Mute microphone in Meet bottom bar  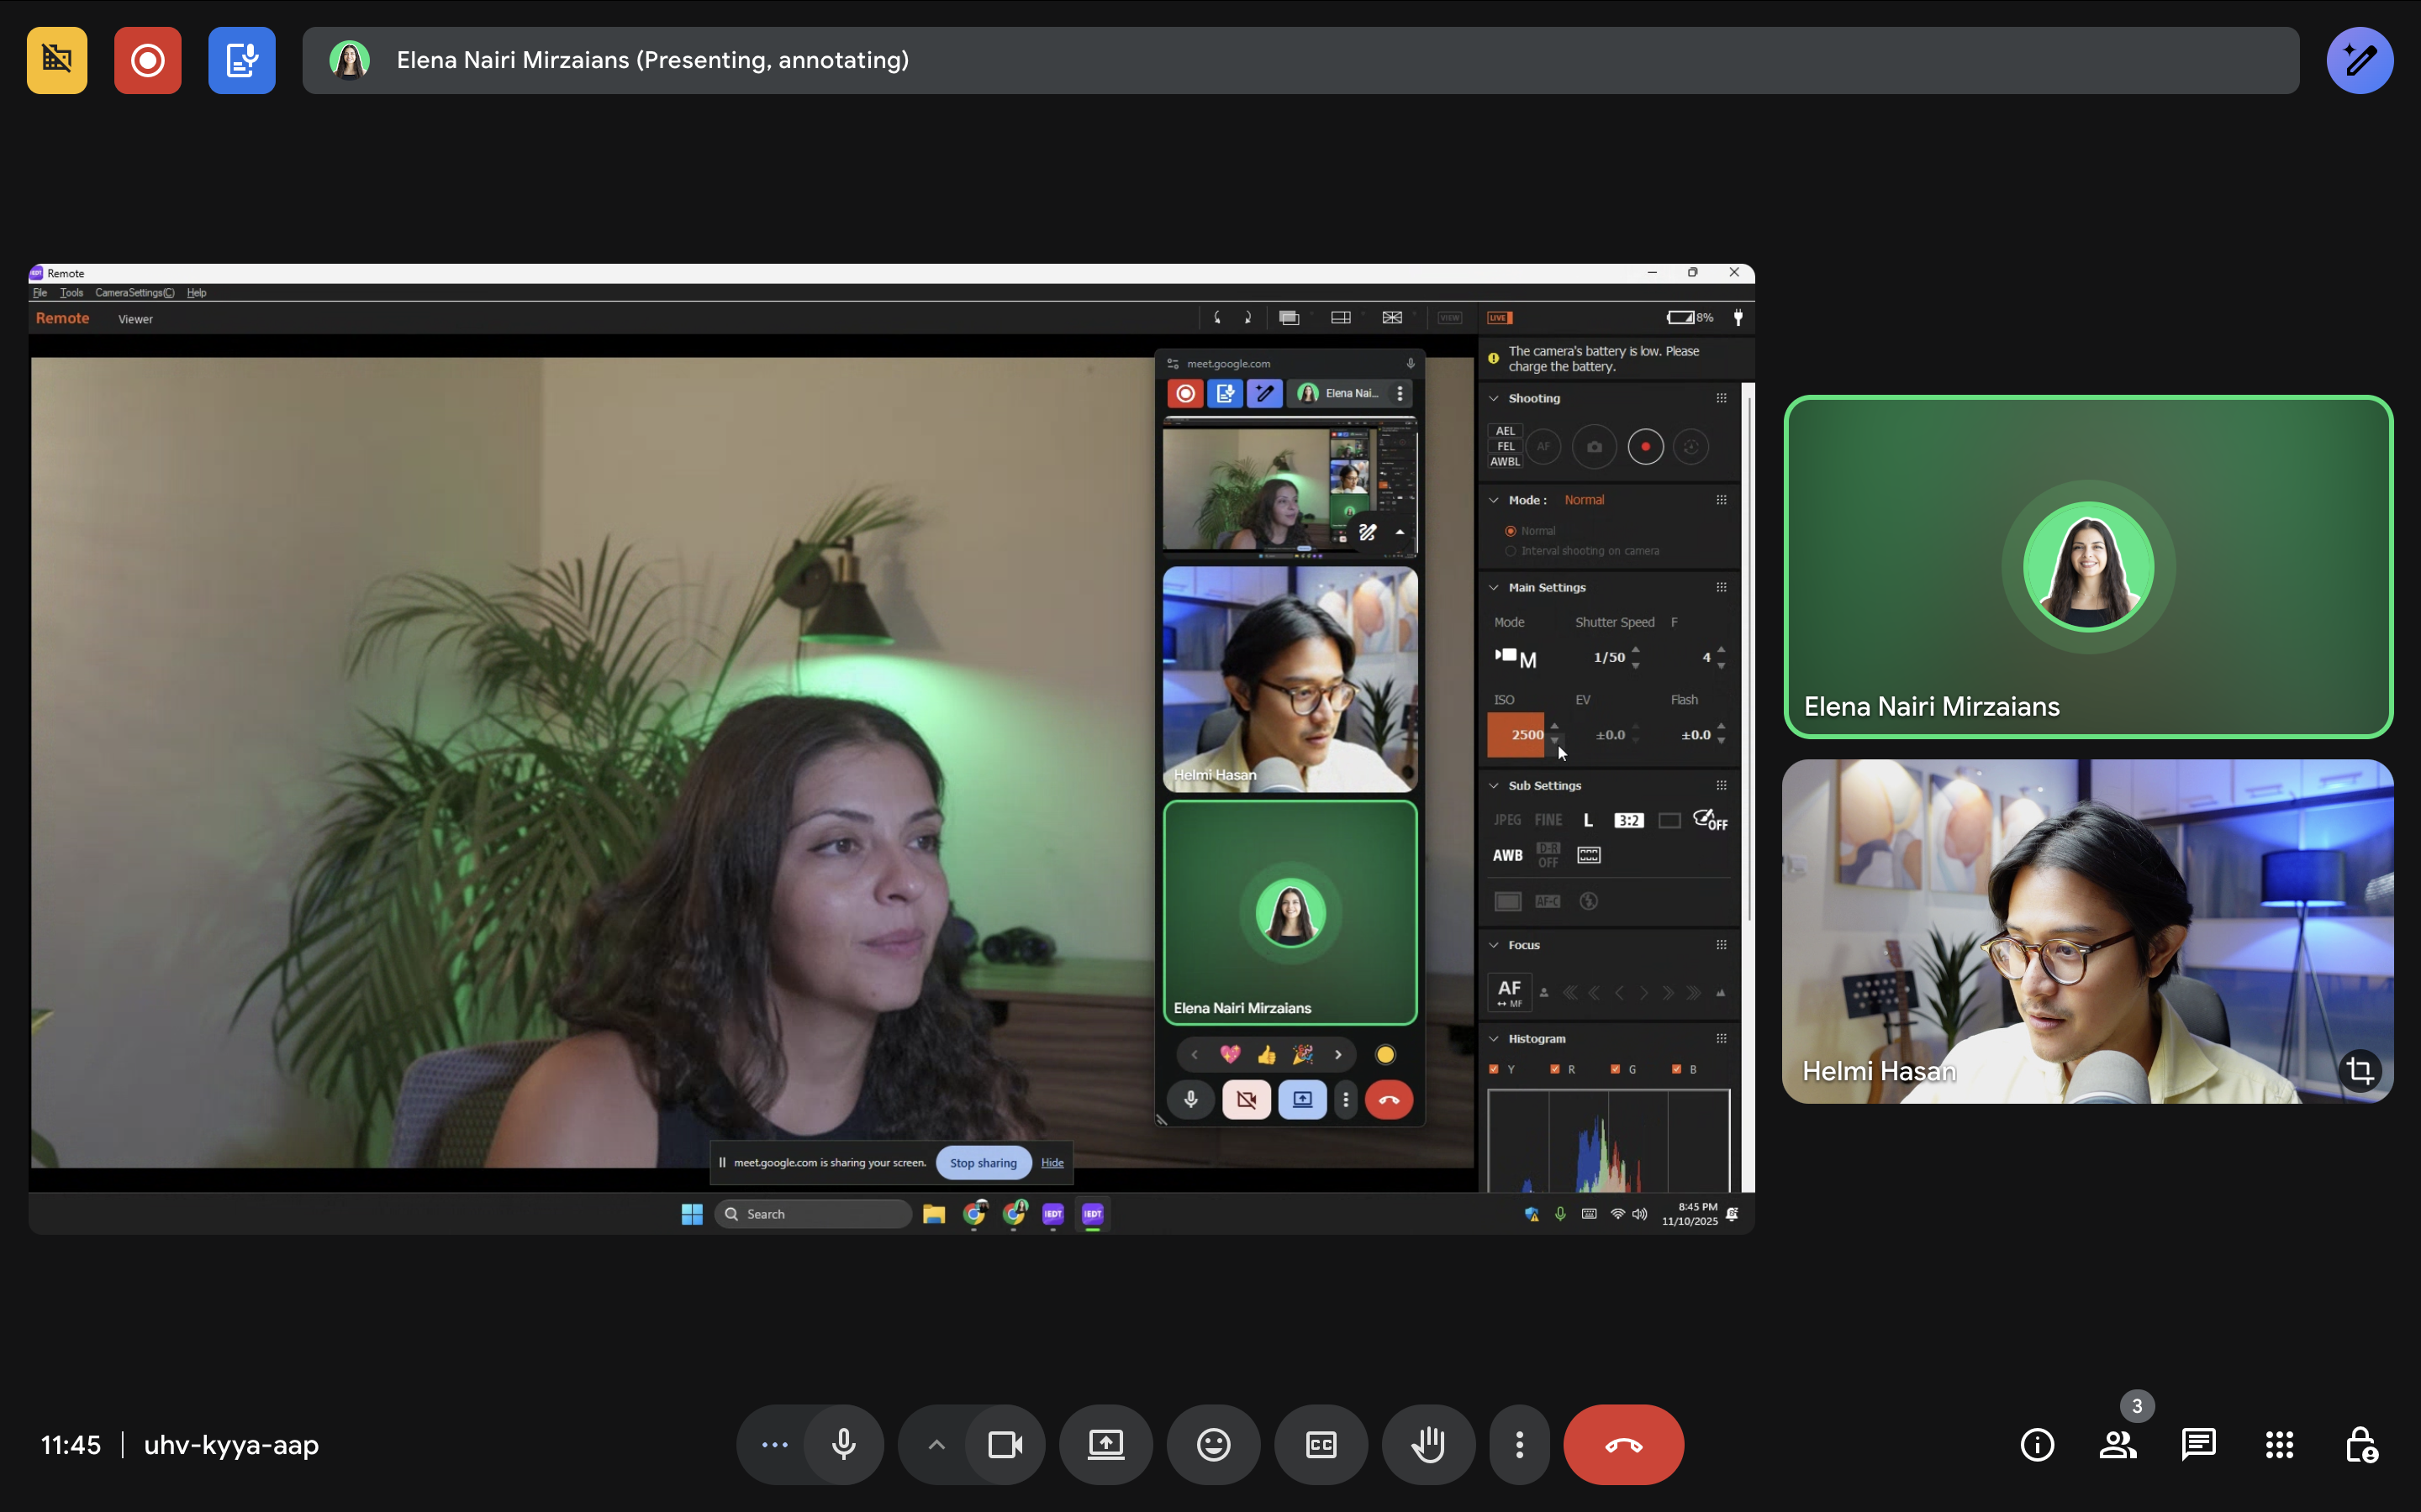(x=843, y=1444)
